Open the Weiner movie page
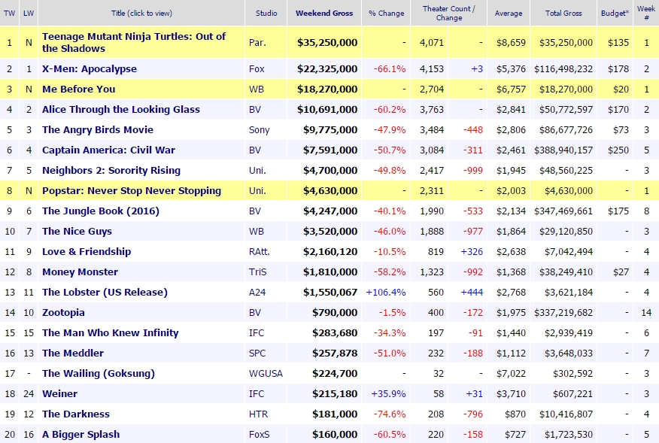This screenshot has width=659, height=443. [59, 394]
